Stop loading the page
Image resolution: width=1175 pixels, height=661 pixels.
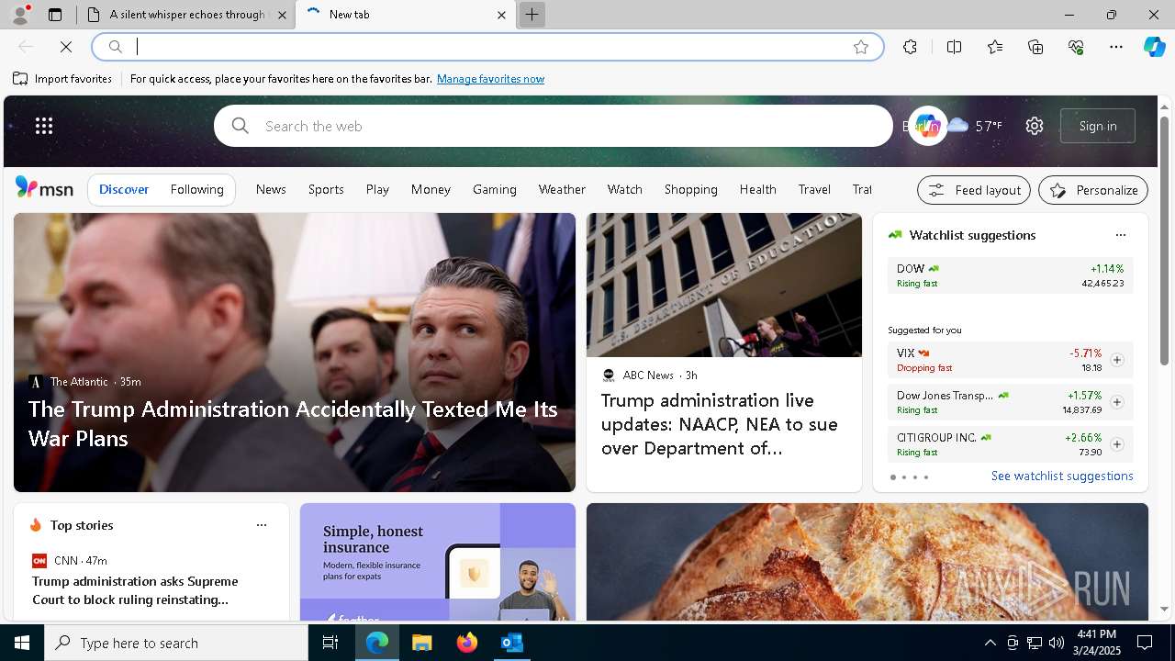[66, 47]
